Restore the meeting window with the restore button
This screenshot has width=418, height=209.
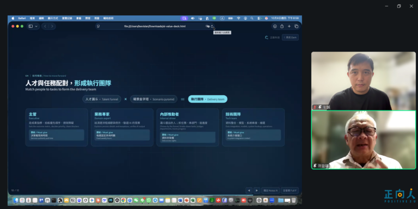tap(399, 6)
